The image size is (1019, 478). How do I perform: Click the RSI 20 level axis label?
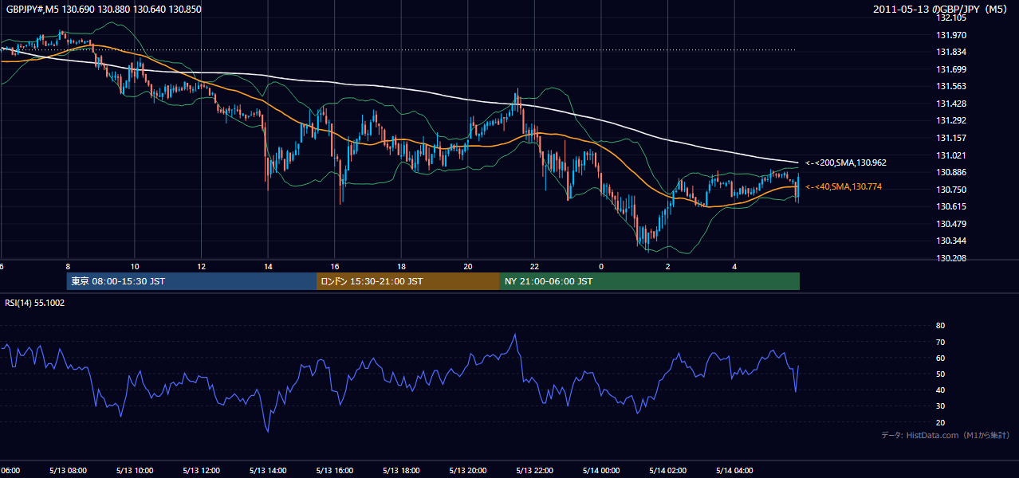(940, 422)
